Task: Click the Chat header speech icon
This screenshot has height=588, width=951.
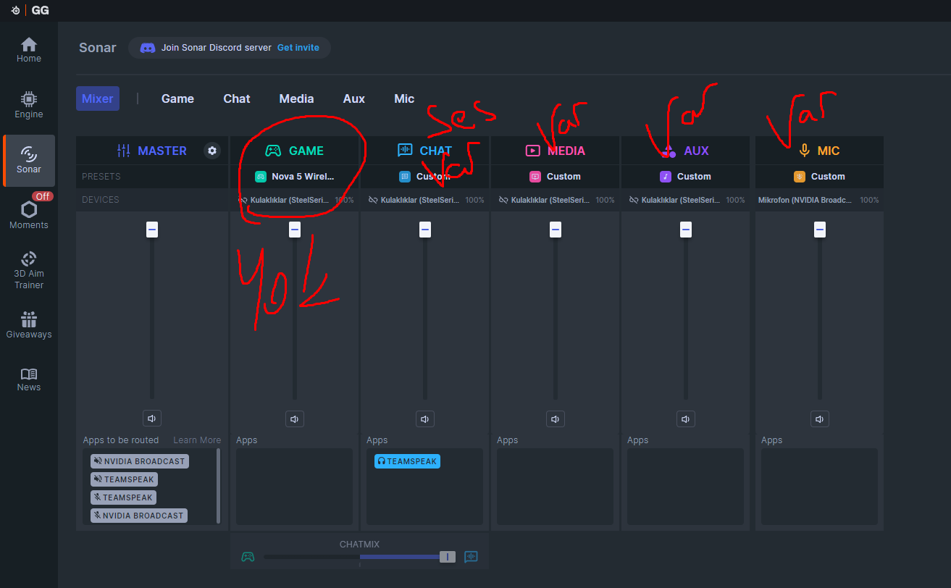Action: [x=405, y=151]
